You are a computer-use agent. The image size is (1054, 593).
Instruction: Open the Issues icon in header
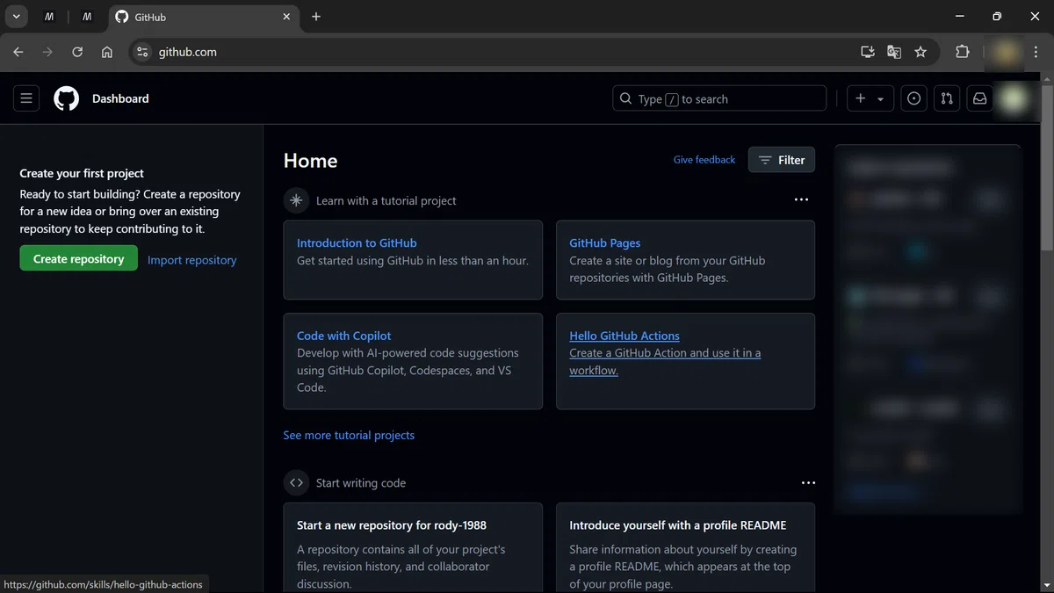click(x=914, y=99)
